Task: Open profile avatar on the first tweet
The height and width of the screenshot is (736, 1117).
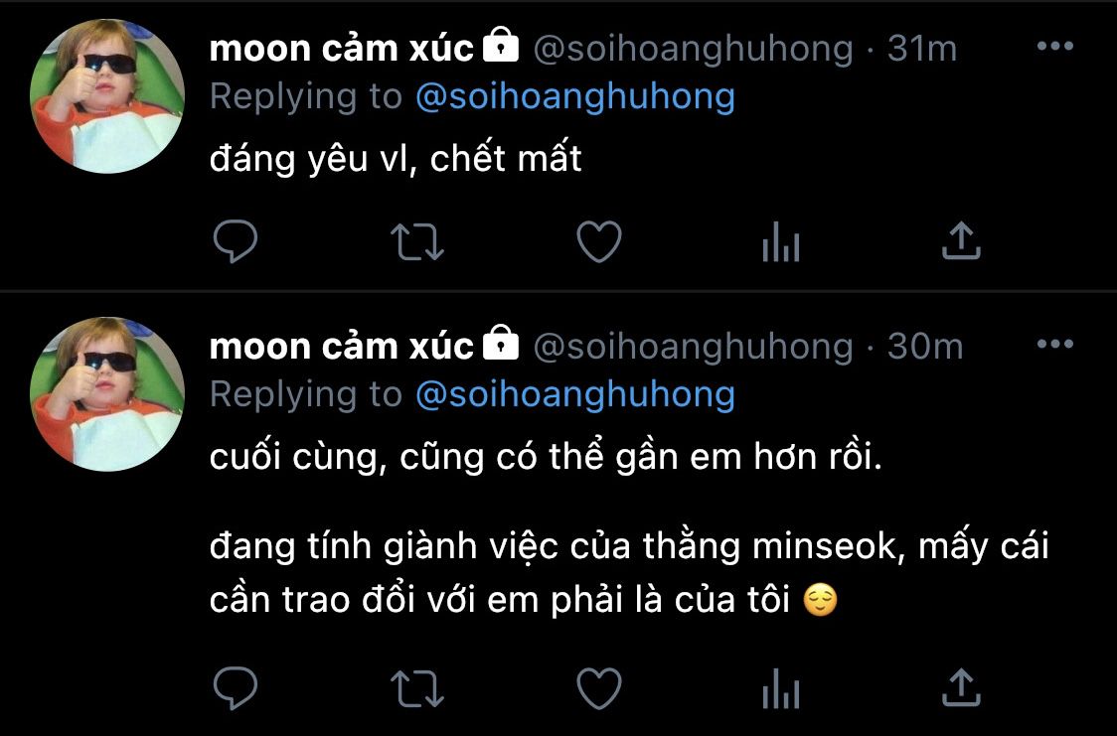Action: tap(107, 96)
